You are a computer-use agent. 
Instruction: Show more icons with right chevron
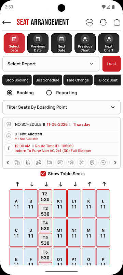[x=115, y=163]
